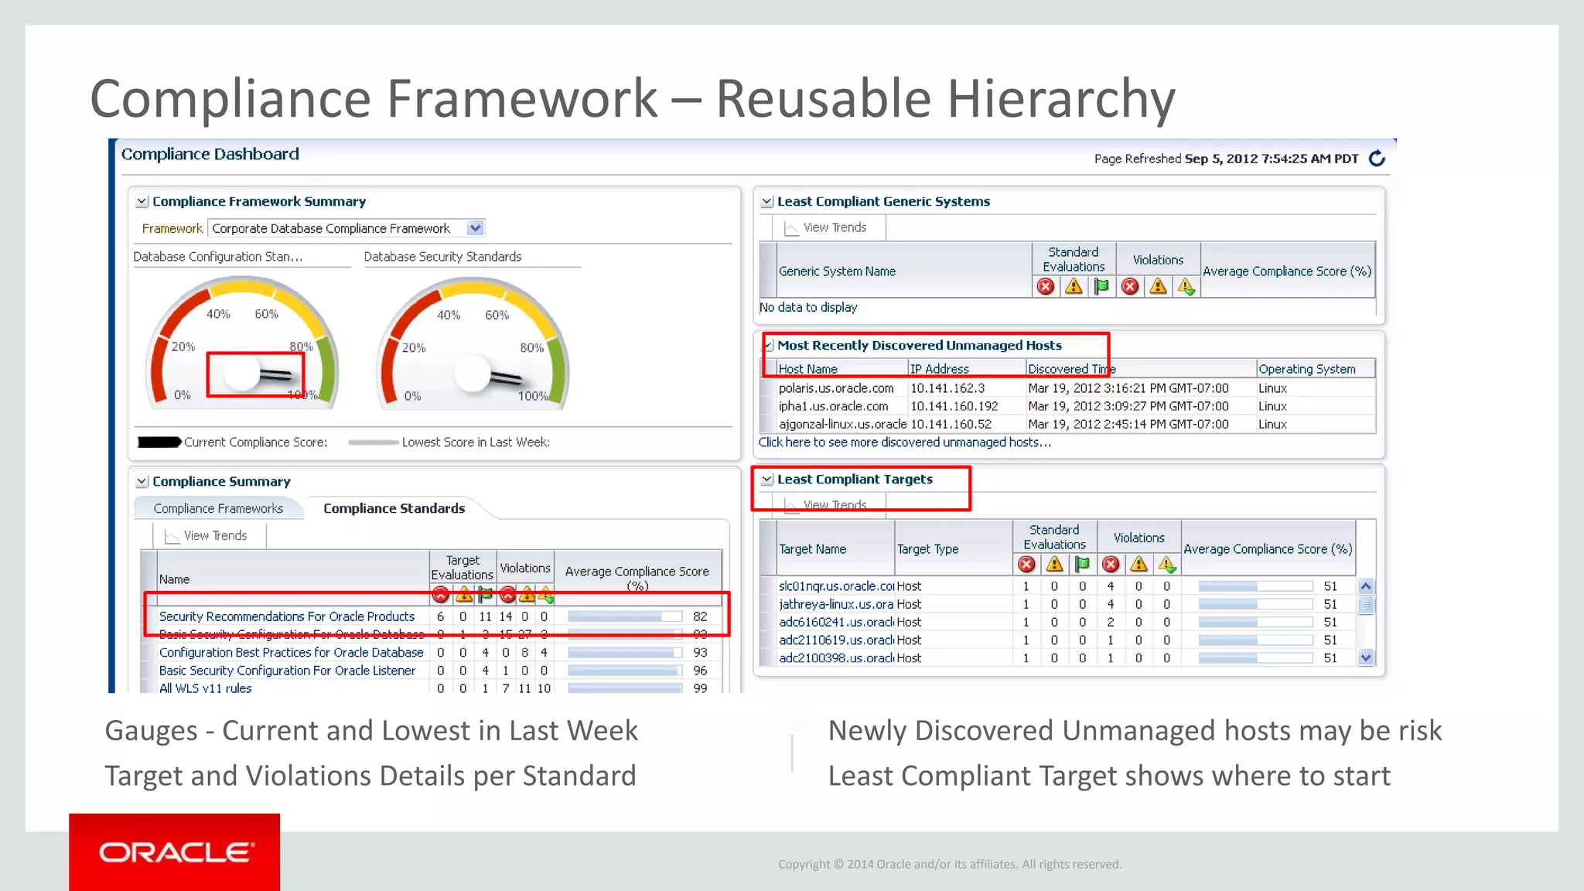The height and width of the screenshot is (891, 1584).
Task: Click compliance score bar for slc01nqr target
Action: tap(1255, 586)
